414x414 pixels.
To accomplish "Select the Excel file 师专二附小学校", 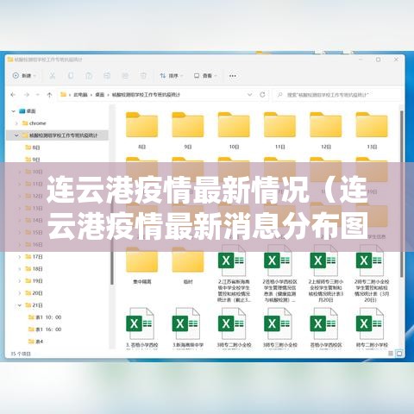I will click(372, 328).
